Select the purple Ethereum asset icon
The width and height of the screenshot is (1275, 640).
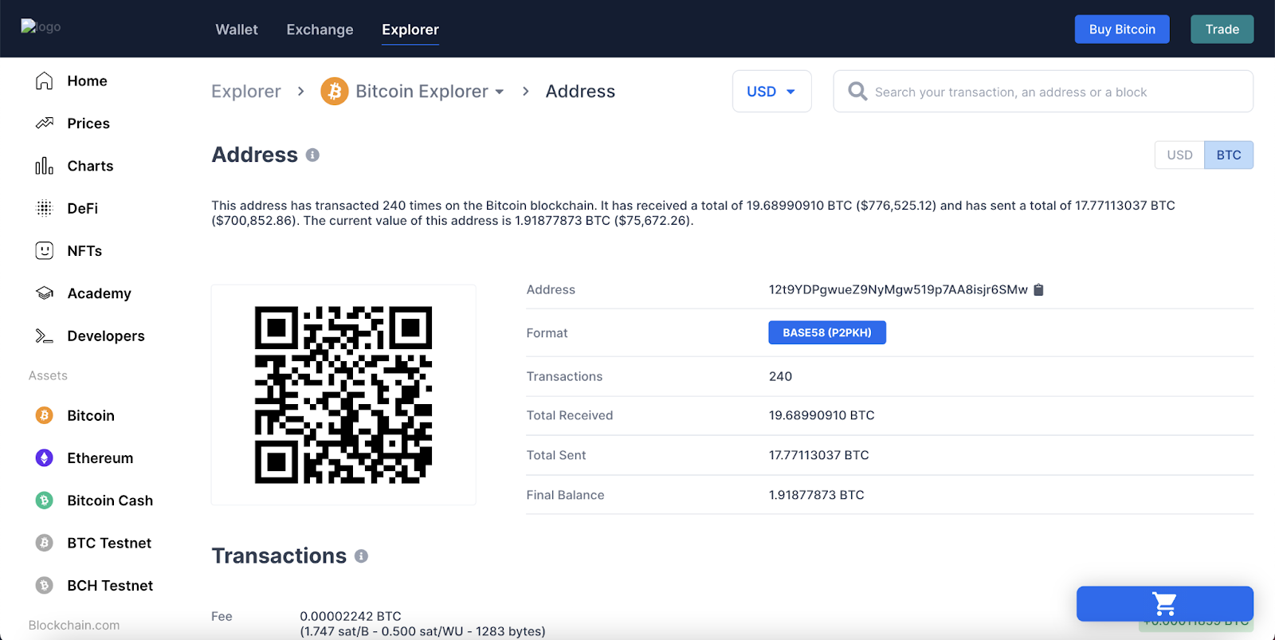45,457
